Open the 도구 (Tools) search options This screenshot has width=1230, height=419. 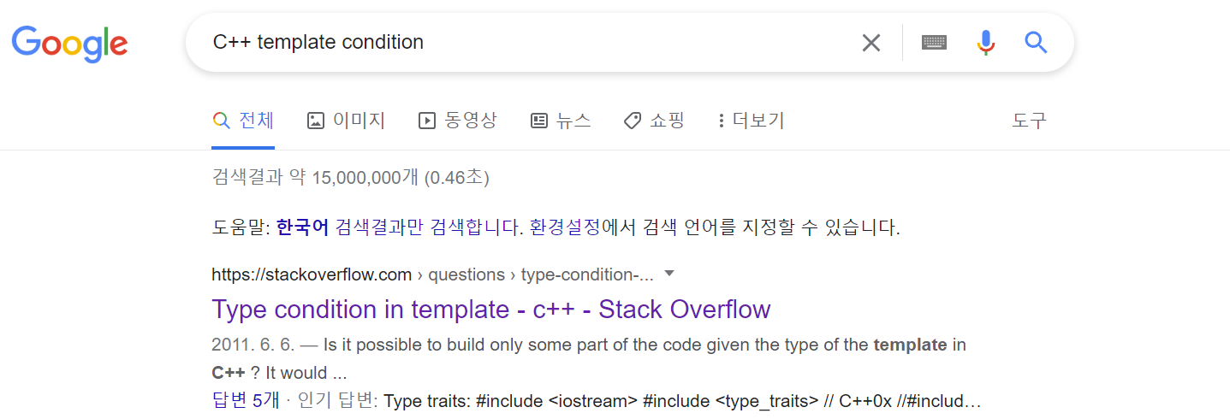click(x=1029, y=121)
